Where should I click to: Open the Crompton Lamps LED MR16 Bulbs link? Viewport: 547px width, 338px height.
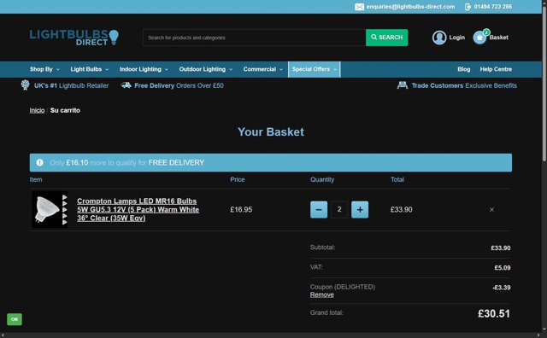click(138, 209)
